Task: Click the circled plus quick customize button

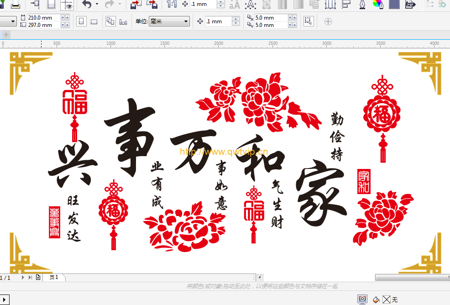Action: 328,21
